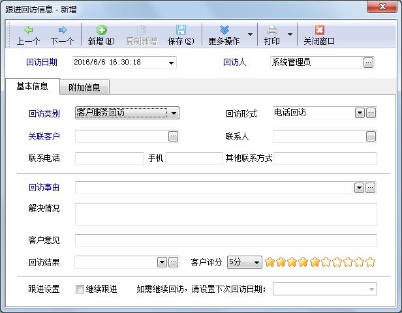This screenshot has width=402, height=313.
Task: Open the 客户评分 score dropdown
Action: click(256, 262)
